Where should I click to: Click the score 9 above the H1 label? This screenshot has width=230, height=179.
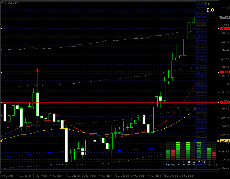coord(179,162)
